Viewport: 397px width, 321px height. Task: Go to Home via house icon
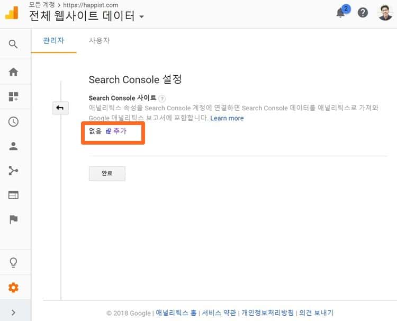click(x=13, y=72)
